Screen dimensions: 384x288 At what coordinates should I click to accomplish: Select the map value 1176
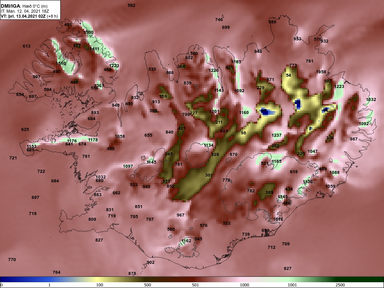[72, 141]
